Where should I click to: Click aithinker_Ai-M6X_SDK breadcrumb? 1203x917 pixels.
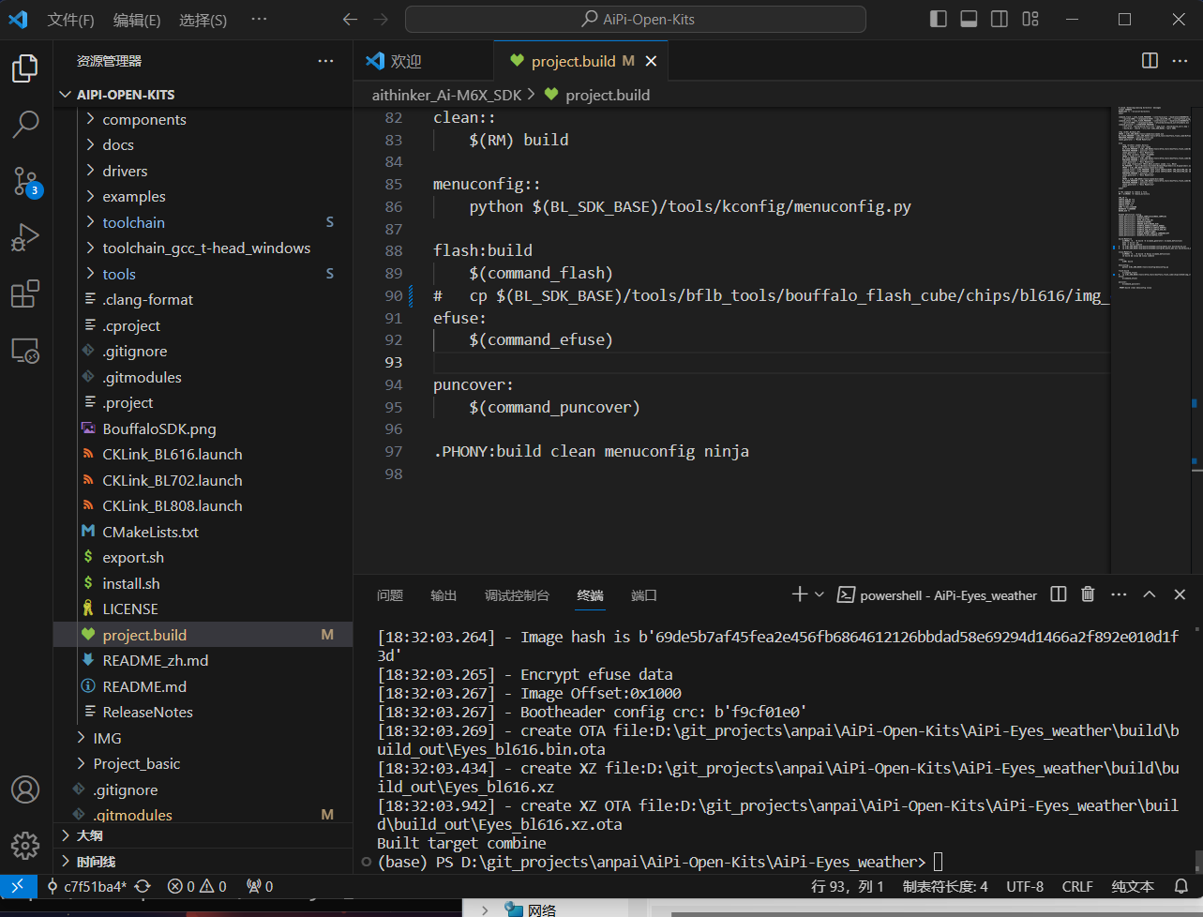click(x=446, y=95)
